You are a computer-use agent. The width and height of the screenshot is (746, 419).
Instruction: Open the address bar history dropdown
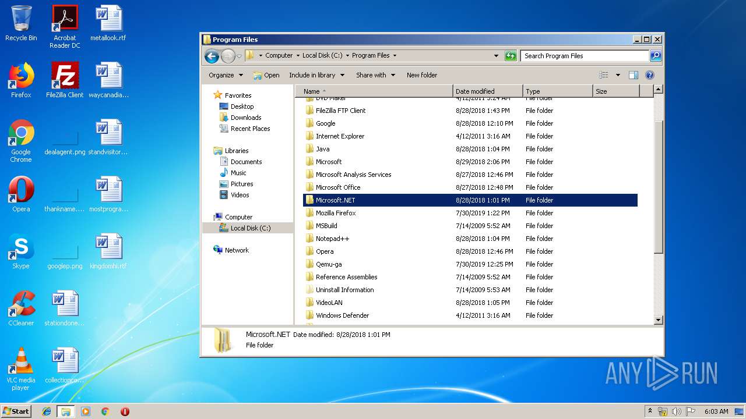[496, 56]
